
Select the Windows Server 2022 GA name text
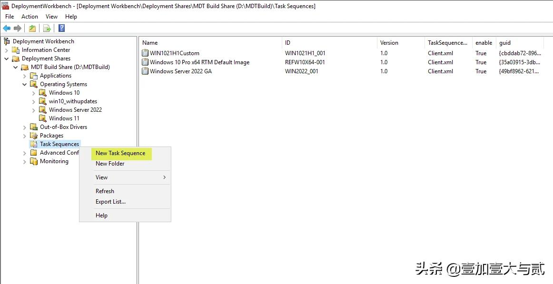coord(181,71)
